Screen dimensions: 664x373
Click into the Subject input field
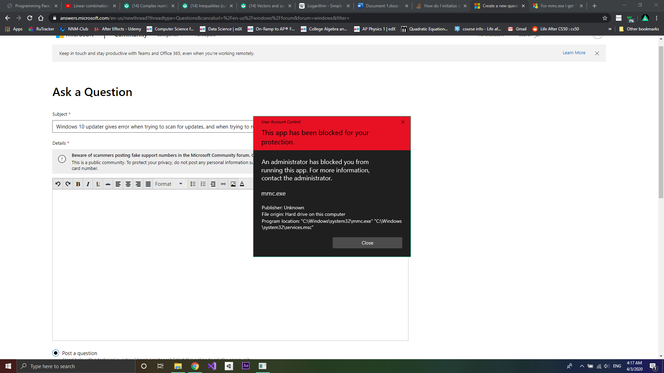pyautogui.click(x=152, y=127)
